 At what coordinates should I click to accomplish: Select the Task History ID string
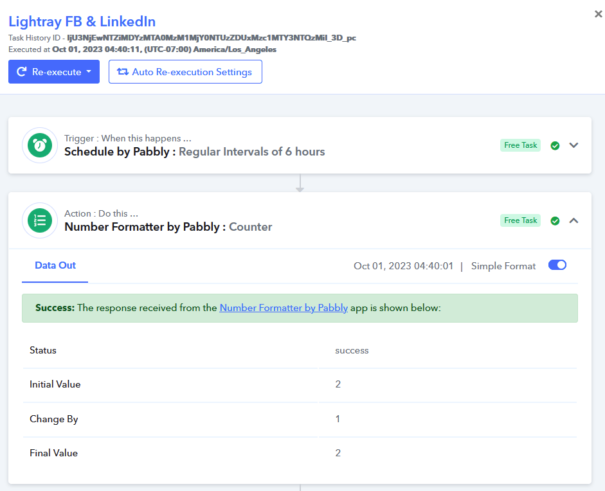pos(212,38)
